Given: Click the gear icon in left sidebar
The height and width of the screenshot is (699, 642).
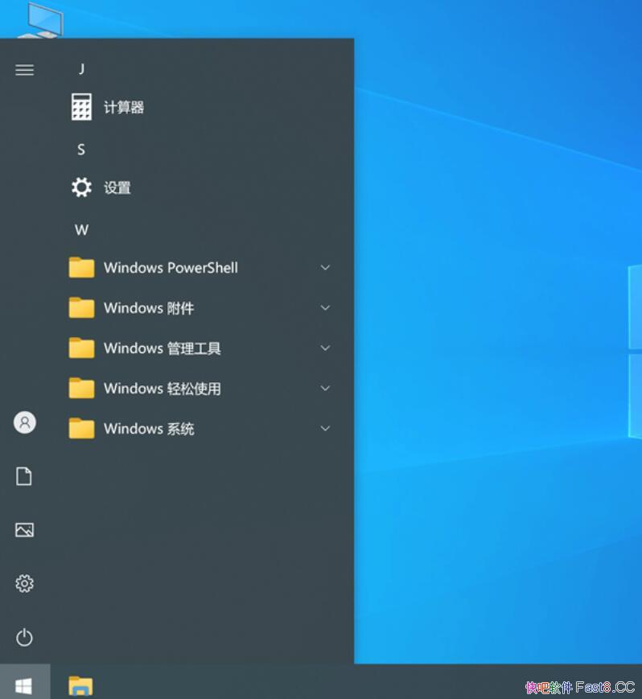Looking at the screenshot, I should [25, 583].
